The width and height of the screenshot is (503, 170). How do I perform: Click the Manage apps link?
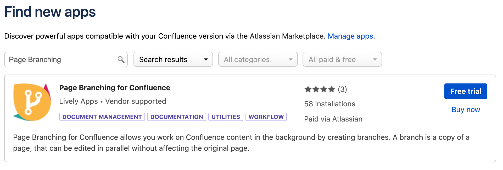[351, 36]
